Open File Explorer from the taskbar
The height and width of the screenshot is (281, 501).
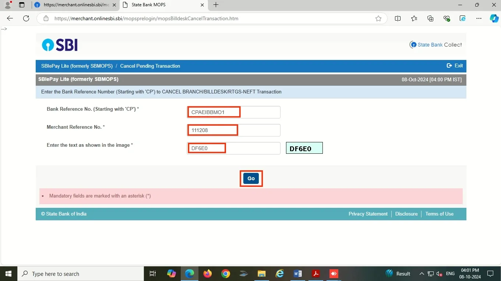pyautogui.click(x=262, y=274)
